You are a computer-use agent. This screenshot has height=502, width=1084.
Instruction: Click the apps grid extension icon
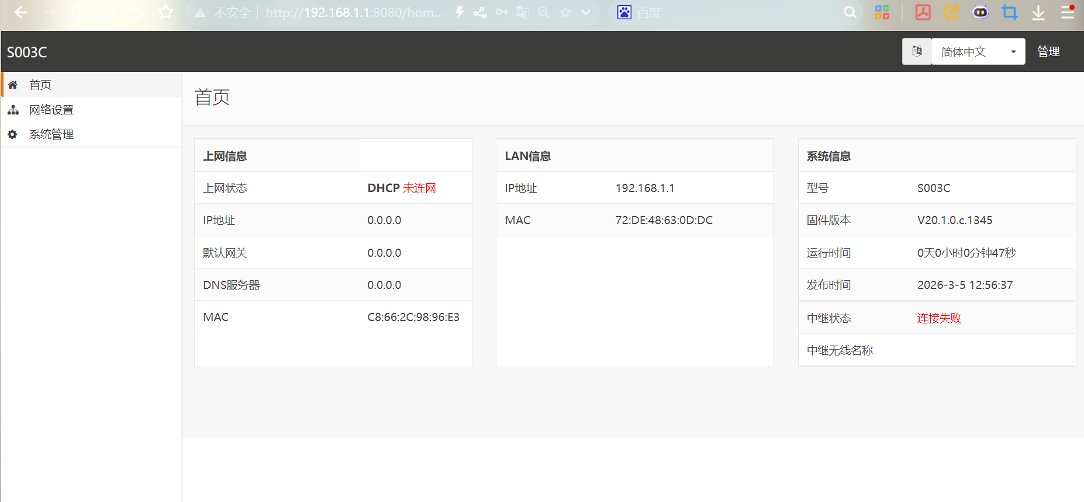882,12
